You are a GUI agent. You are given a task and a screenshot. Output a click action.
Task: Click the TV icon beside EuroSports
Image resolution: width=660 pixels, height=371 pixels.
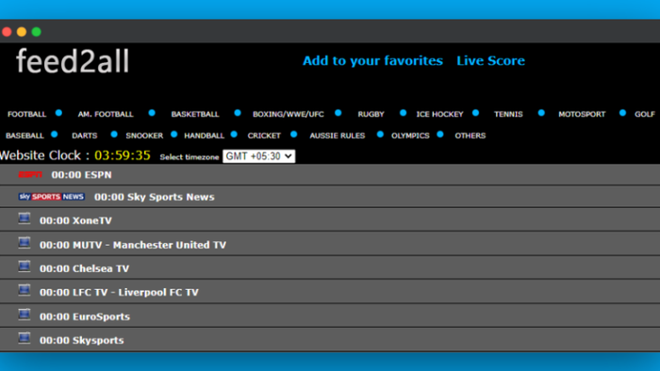[x=25, y=315]
